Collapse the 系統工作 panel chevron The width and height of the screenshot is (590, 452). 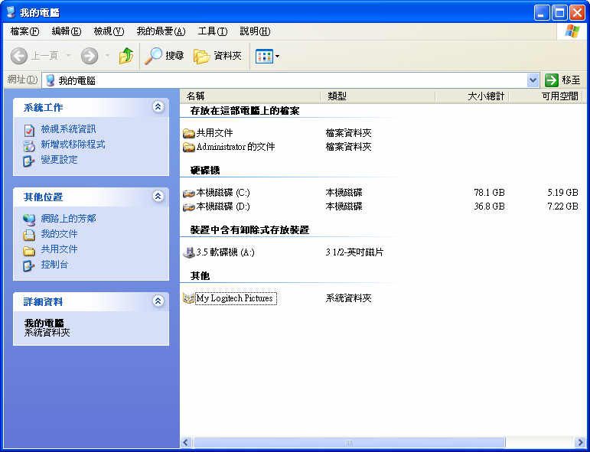158,107
